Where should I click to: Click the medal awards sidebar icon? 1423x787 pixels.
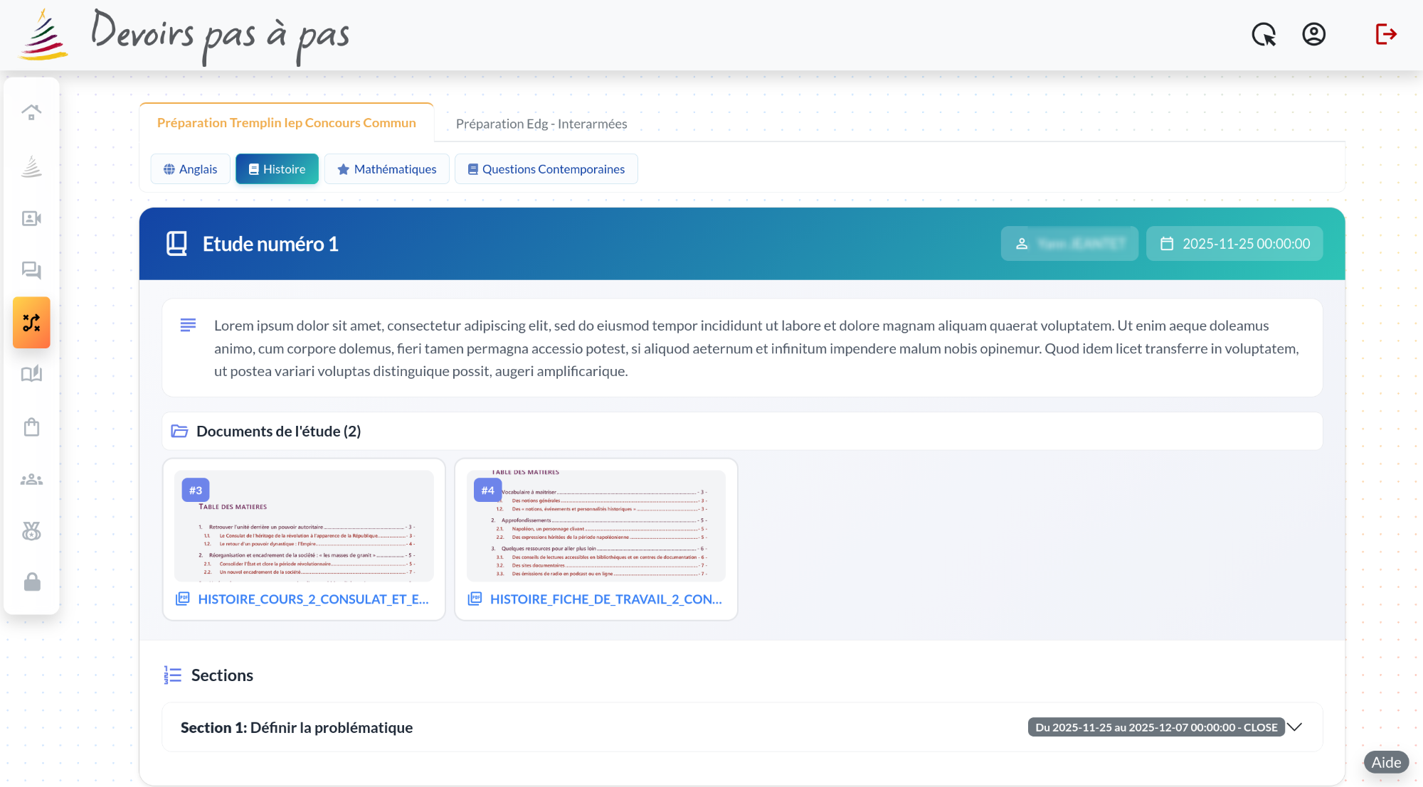tap(31, 531)
